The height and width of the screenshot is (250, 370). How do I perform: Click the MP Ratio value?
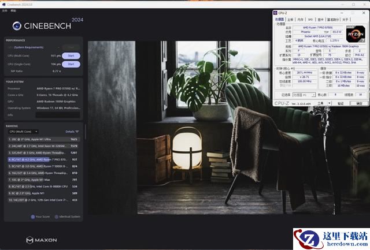point(57,71)
